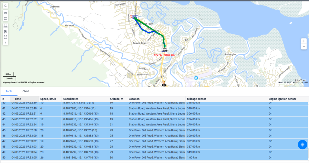Zoom in on the map

[x=304, y=41]
